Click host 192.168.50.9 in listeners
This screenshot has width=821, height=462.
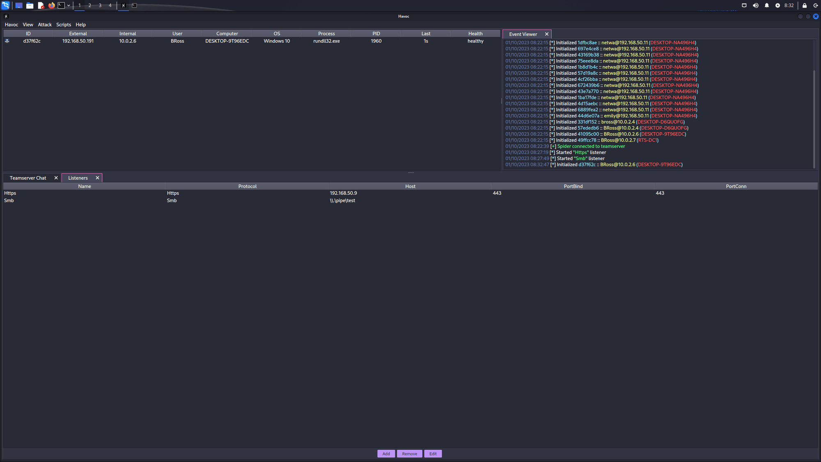343,193
